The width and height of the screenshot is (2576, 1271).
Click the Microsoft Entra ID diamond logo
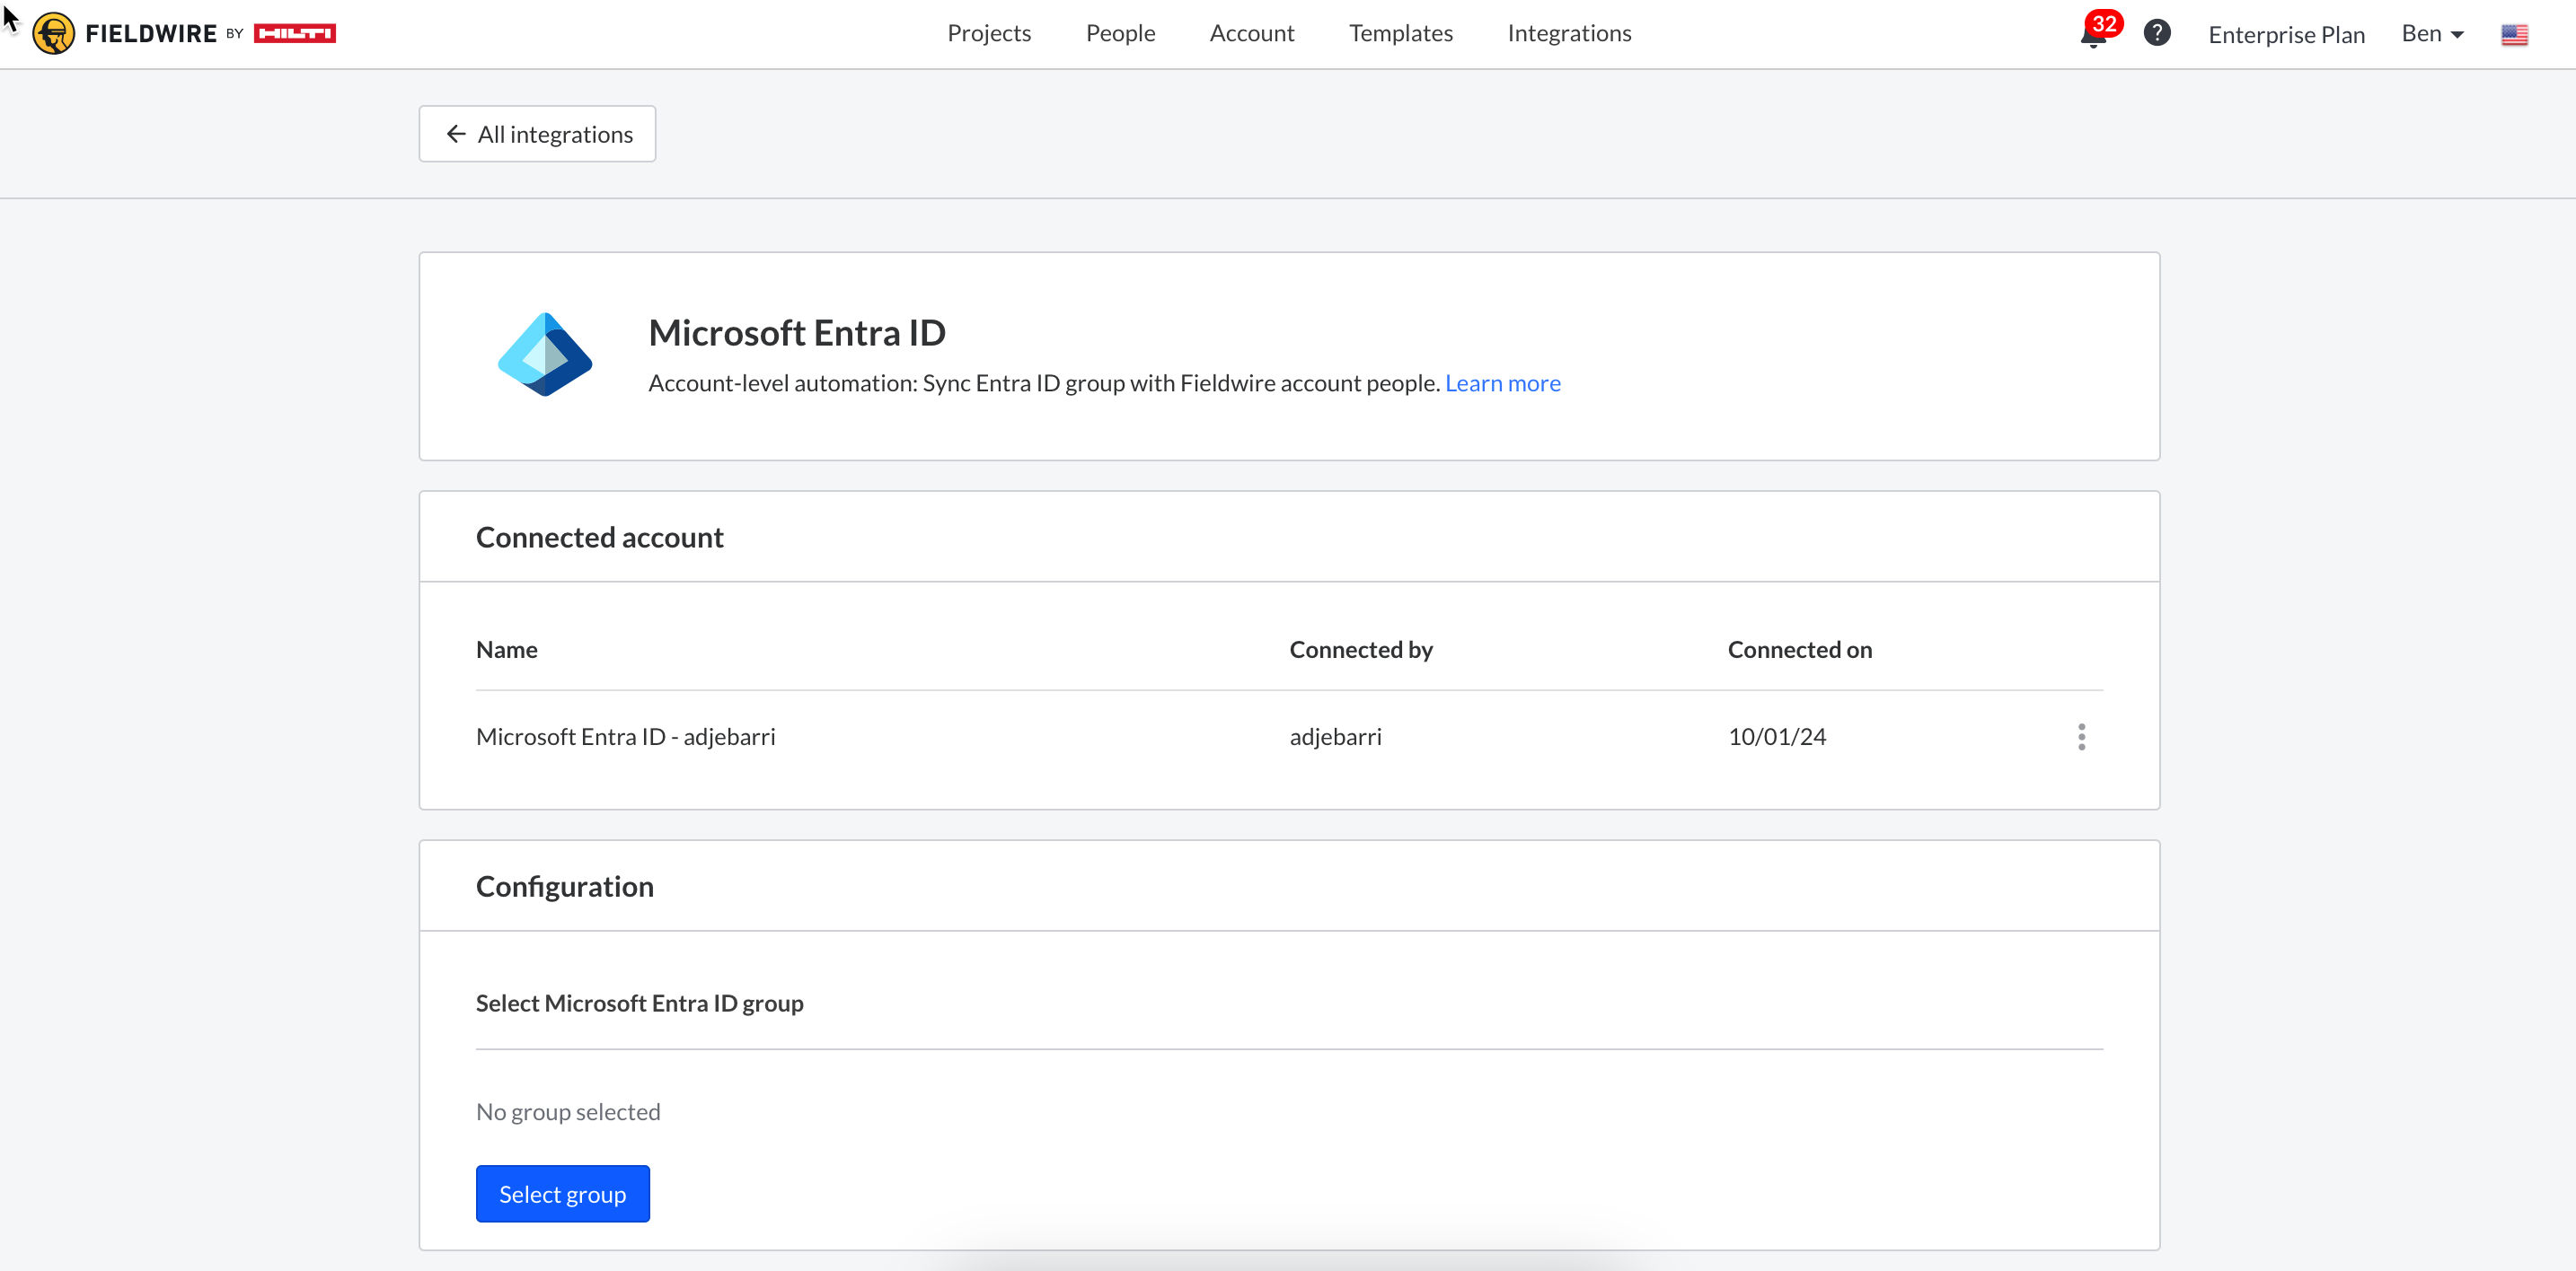[x=545, y=355]
